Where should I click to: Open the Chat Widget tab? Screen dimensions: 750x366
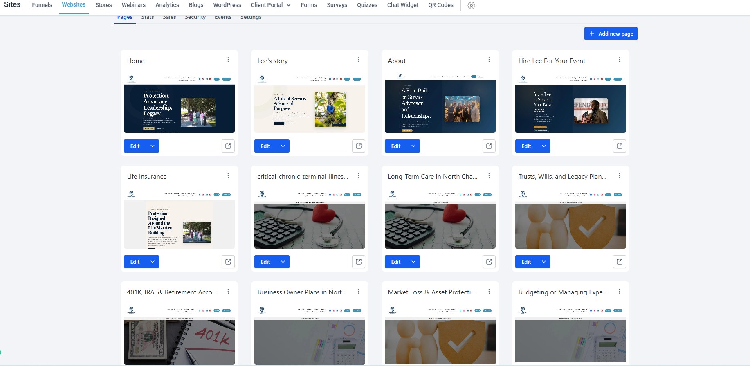(x=403, y=5)
